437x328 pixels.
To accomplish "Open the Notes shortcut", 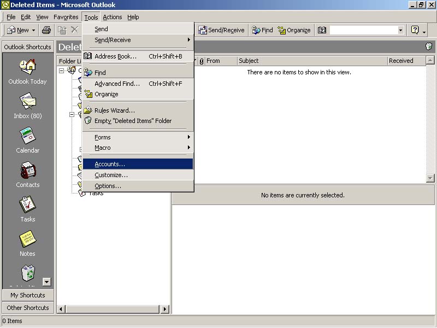I will (x=27, y=243).
